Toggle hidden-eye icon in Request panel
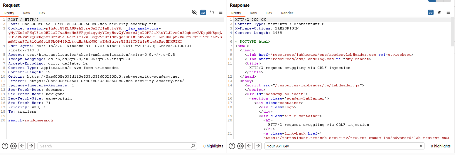Screen dimensions: 455x155 pos(194,12)
